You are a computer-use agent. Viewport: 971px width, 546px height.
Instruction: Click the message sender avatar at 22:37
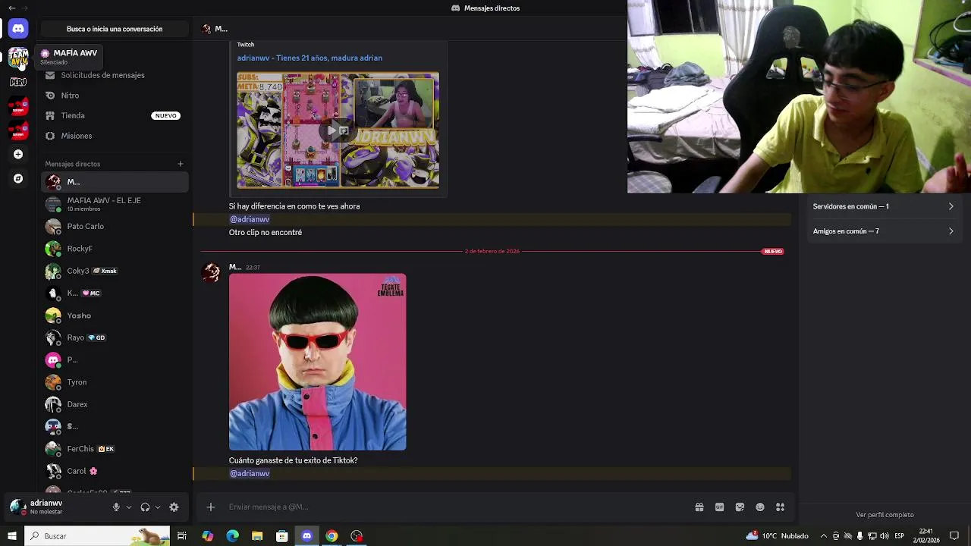[211, 272]
